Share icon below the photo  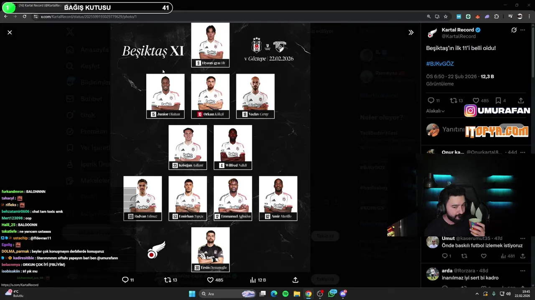295,280
